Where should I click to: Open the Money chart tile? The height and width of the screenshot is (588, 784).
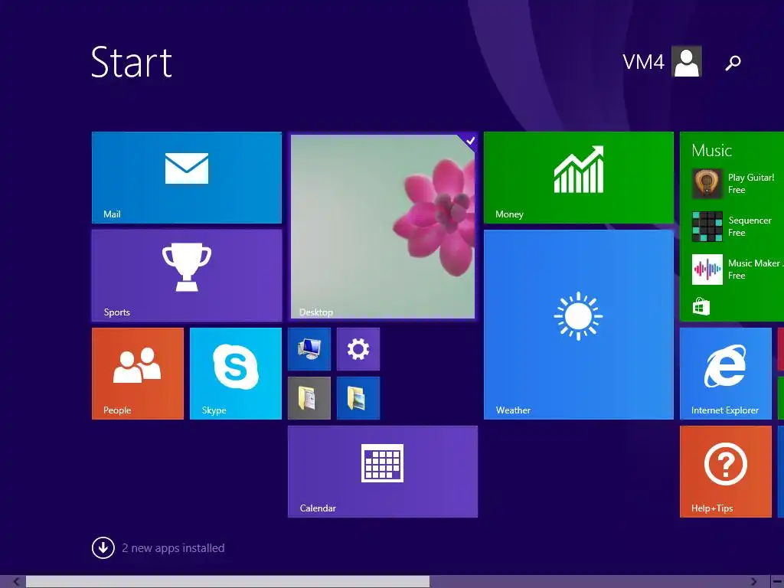click(x=579, y=178)
